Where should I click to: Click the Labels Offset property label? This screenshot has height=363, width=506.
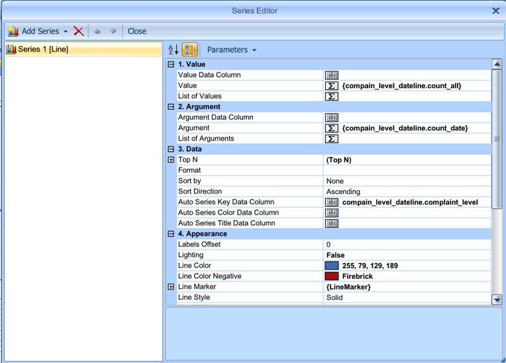[199, 244]
